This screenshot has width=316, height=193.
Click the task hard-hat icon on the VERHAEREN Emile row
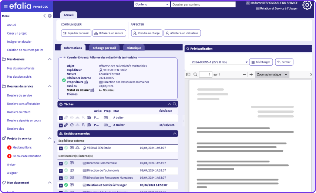pyautogui.click(x=77, y=148)
